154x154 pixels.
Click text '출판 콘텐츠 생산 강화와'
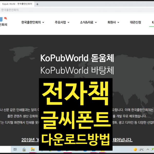[23, 116]
